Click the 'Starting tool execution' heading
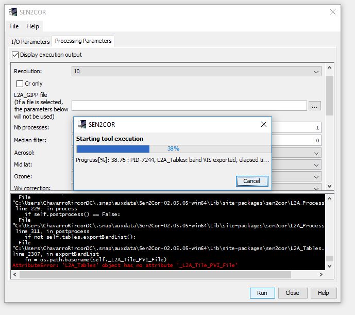The image size is (355, 315). click(x=110, y=139)
